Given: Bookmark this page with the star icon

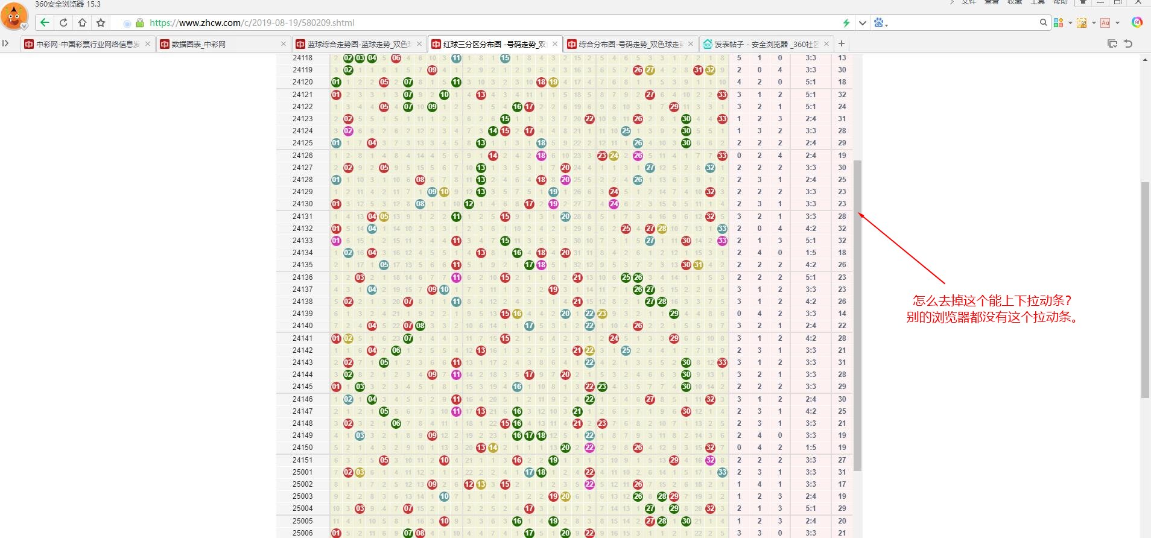Looking at the screenshot, I should [x=101, y=23].
